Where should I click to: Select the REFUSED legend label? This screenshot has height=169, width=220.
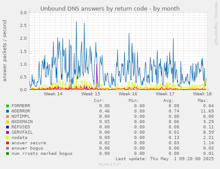pos(21,127)
